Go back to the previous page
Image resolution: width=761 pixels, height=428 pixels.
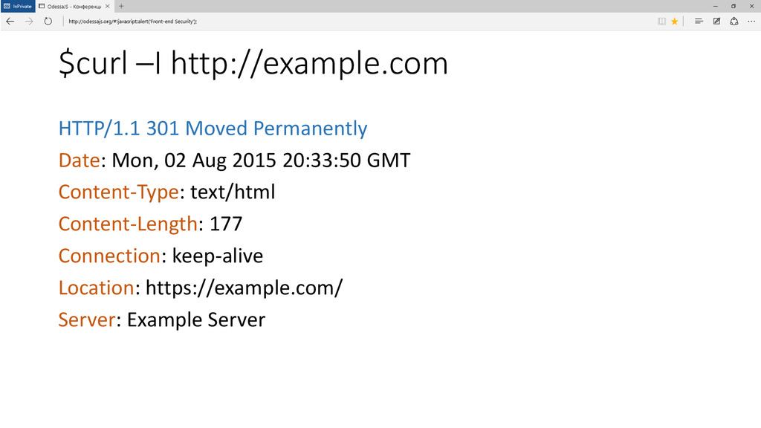(x=10, y=22)
